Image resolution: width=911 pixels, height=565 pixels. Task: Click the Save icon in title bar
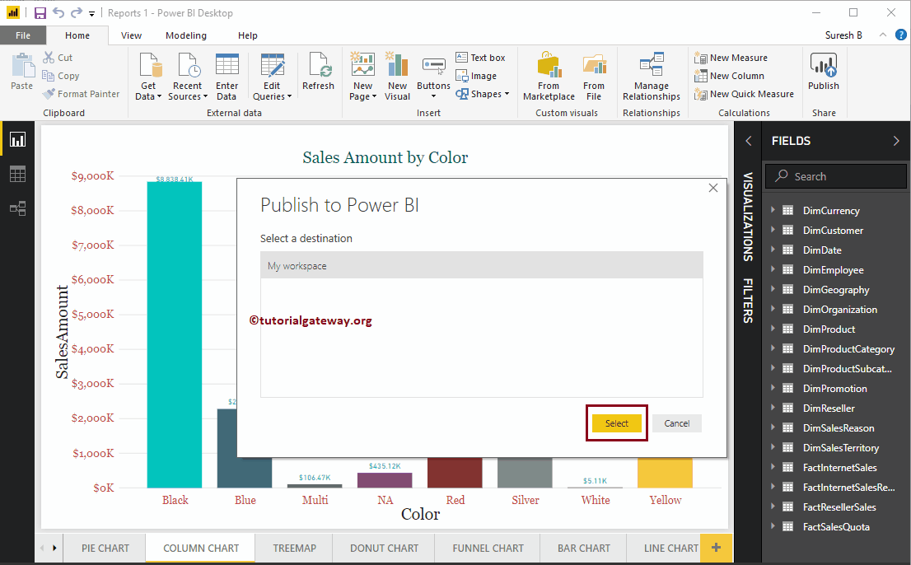pyautogui.click(x=40, y=13)
